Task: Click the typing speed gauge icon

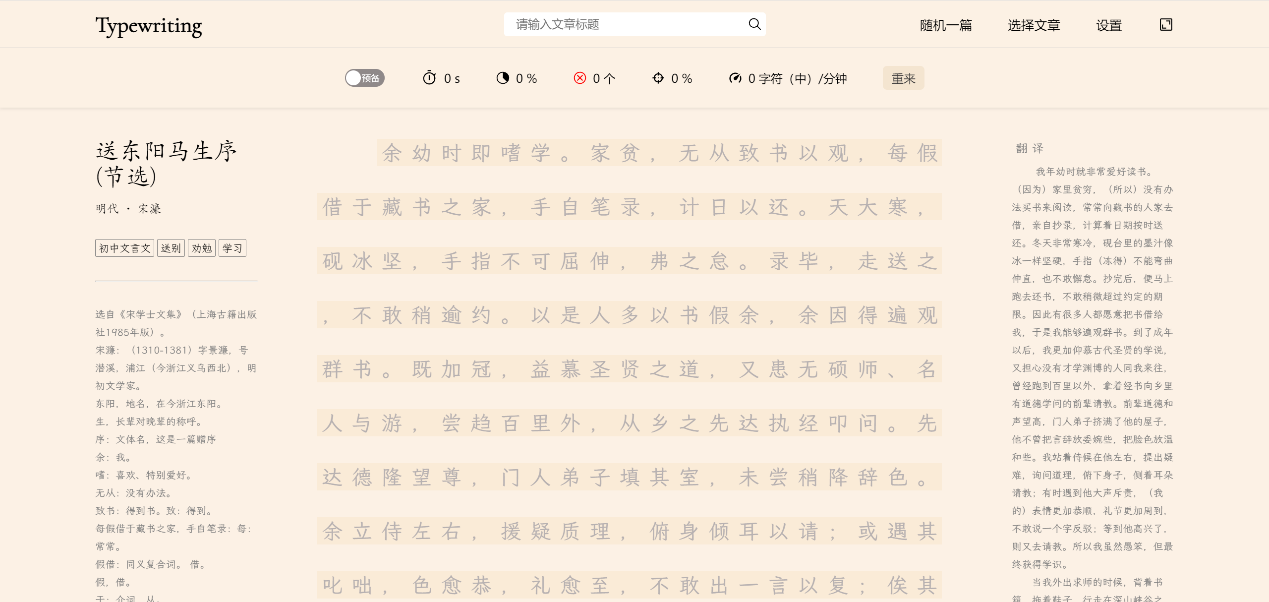Action: tap(735, 78)
